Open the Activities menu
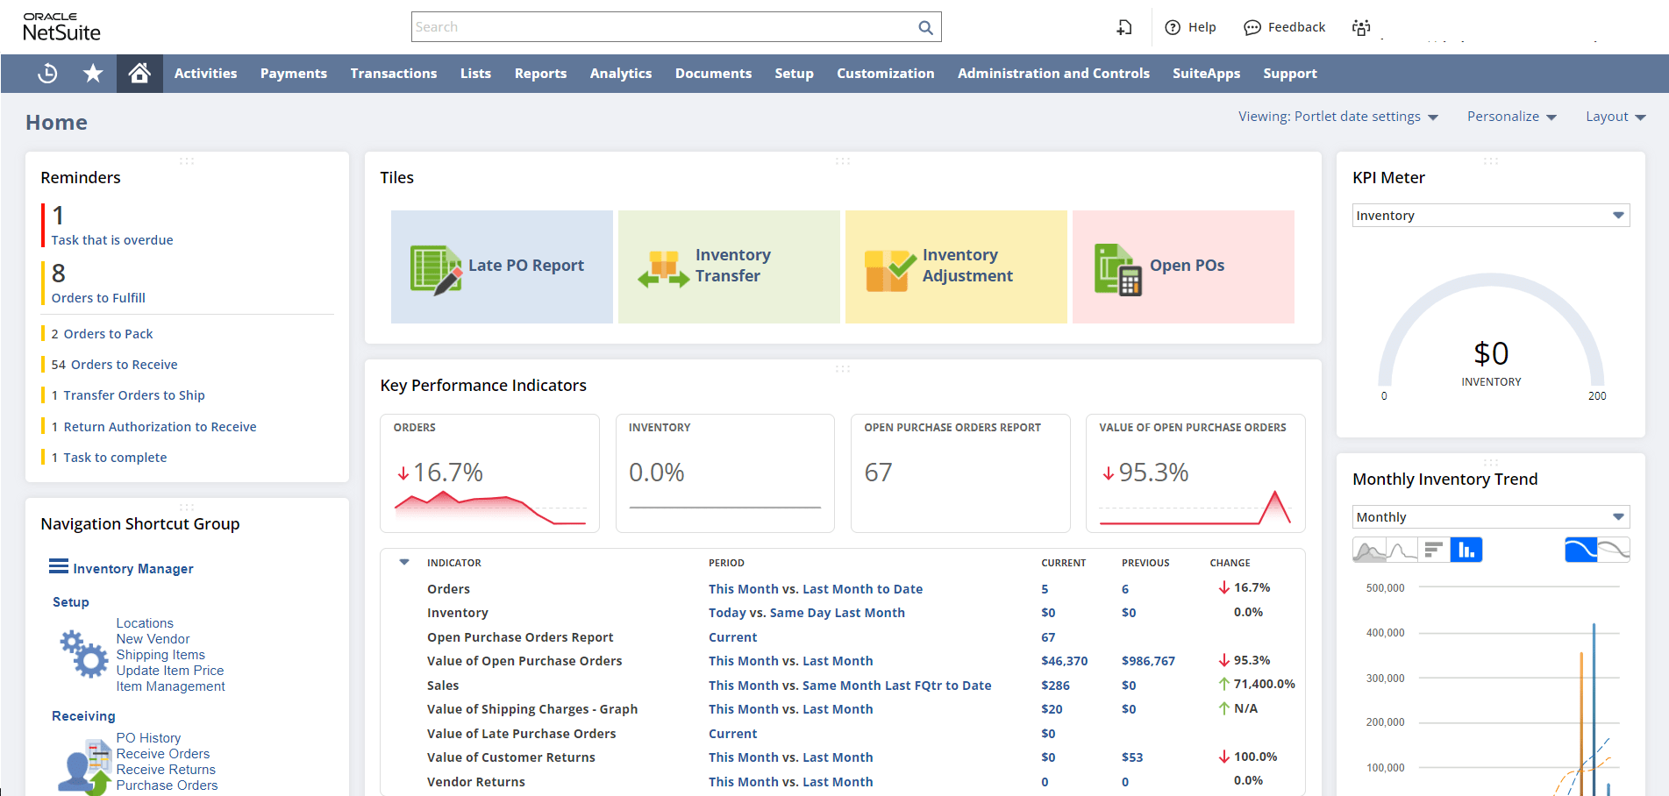 click(x=206, y=74)
